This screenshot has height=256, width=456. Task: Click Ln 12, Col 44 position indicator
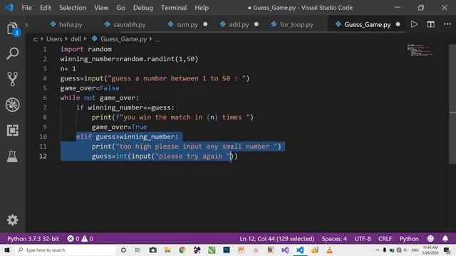[x=277, y=239]
